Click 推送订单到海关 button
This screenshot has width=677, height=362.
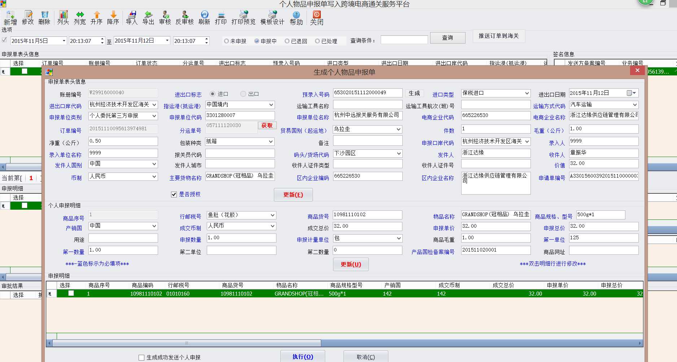499,36
